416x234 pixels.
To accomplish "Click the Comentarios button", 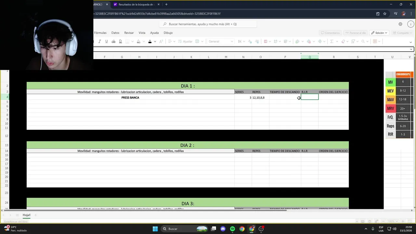I will pos(330,33).
